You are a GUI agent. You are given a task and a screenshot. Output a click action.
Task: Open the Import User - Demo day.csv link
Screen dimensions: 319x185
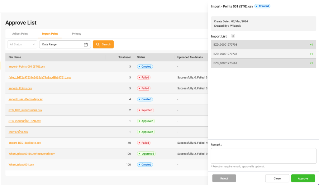pos(26,99)
